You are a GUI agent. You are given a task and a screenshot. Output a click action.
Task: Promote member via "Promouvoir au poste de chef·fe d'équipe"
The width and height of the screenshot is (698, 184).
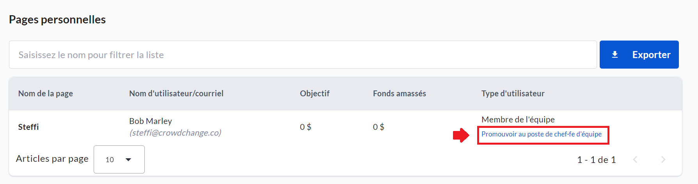point(542,134)
